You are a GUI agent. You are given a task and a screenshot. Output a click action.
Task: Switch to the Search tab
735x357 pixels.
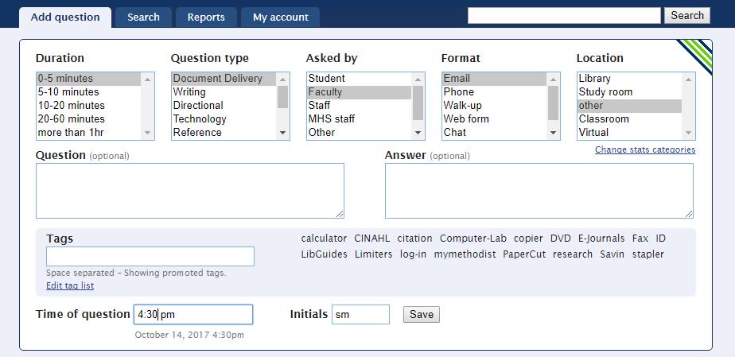coord(143,17)
